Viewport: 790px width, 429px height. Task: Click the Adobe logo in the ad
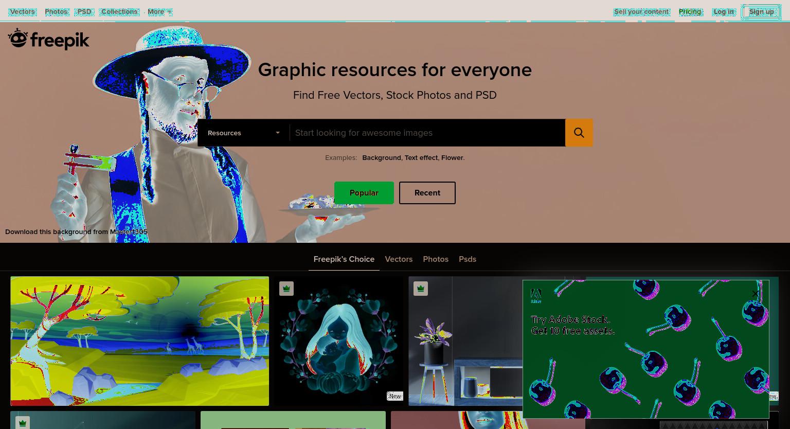pos(536,295)
